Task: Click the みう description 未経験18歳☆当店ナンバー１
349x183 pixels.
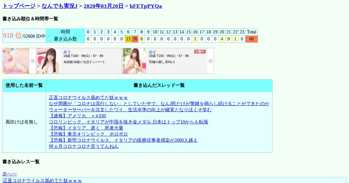Action: pyautogui.click(x=84, y=62)
